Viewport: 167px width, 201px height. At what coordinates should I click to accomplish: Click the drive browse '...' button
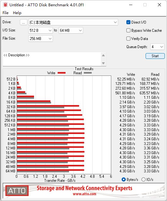click(x=24, y=22)
